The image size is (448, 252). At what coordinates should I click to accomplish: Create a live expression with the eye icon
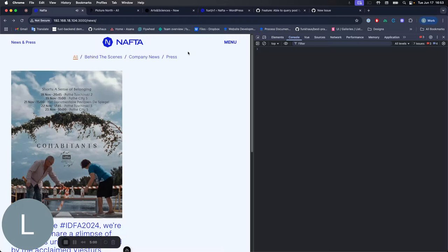(x=286, y=43)
